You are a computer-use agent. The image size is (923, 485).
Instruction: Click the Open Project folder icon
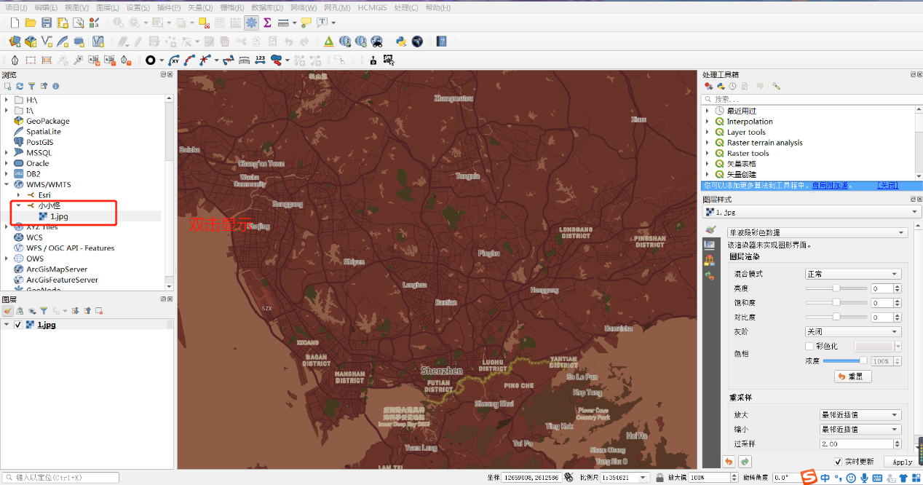pyautogui.click(x=30, y=23)
